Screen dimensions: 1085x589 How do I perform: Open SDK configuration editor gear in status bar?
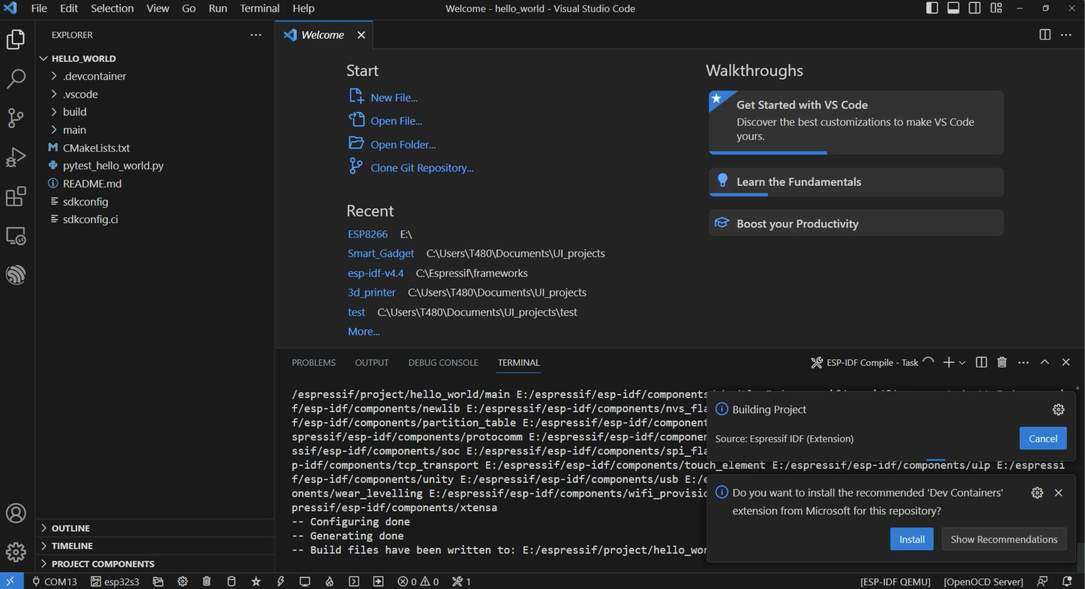pyautogui.click(x=182, y=581)
